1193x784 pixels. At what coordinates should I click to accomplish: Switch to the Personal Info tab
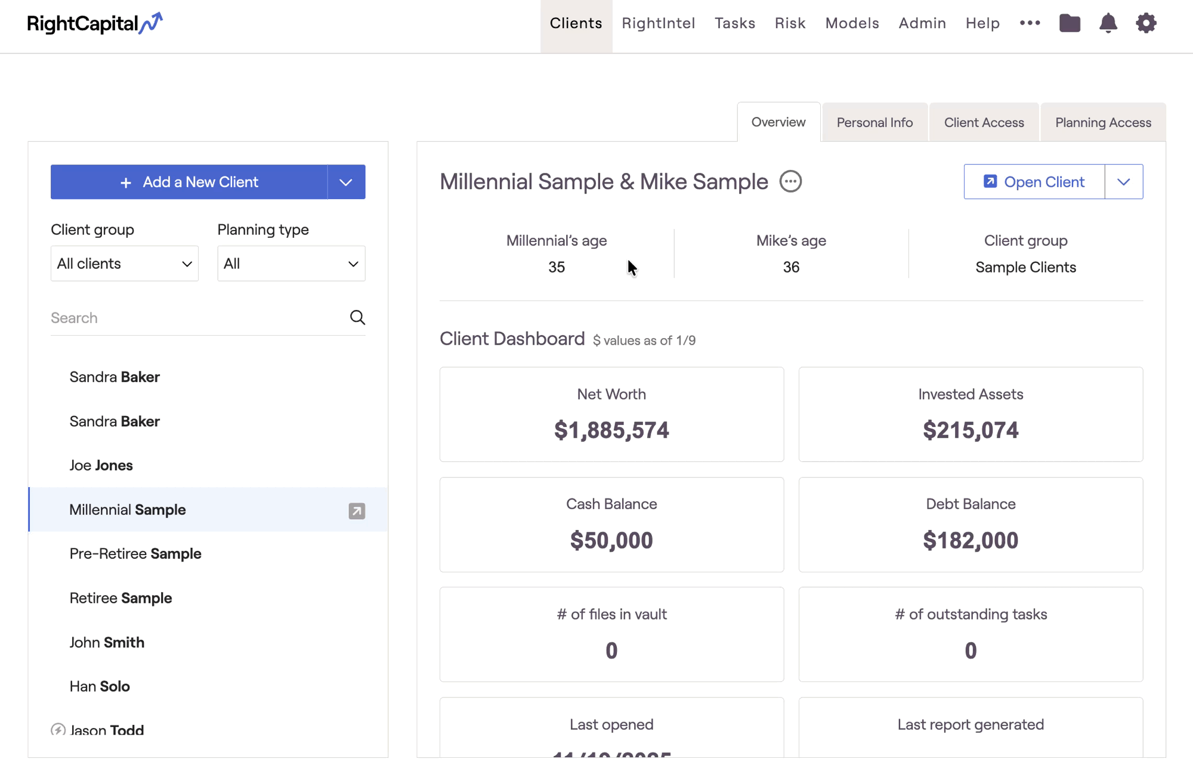(874, 122)
